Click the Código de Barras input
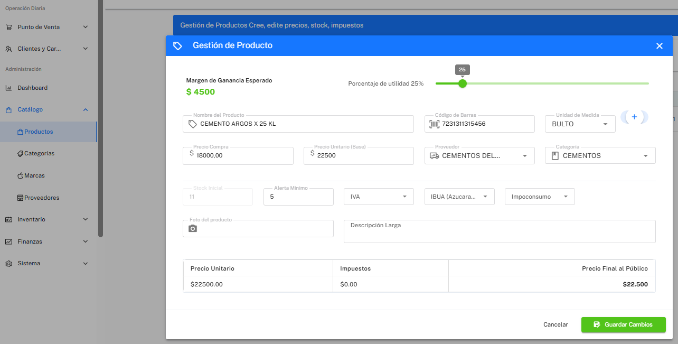The height and width of the screenshot is (344, 678). pos(479,124)
